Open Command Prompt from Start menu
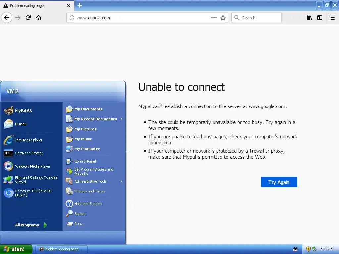 click(31, 153)
